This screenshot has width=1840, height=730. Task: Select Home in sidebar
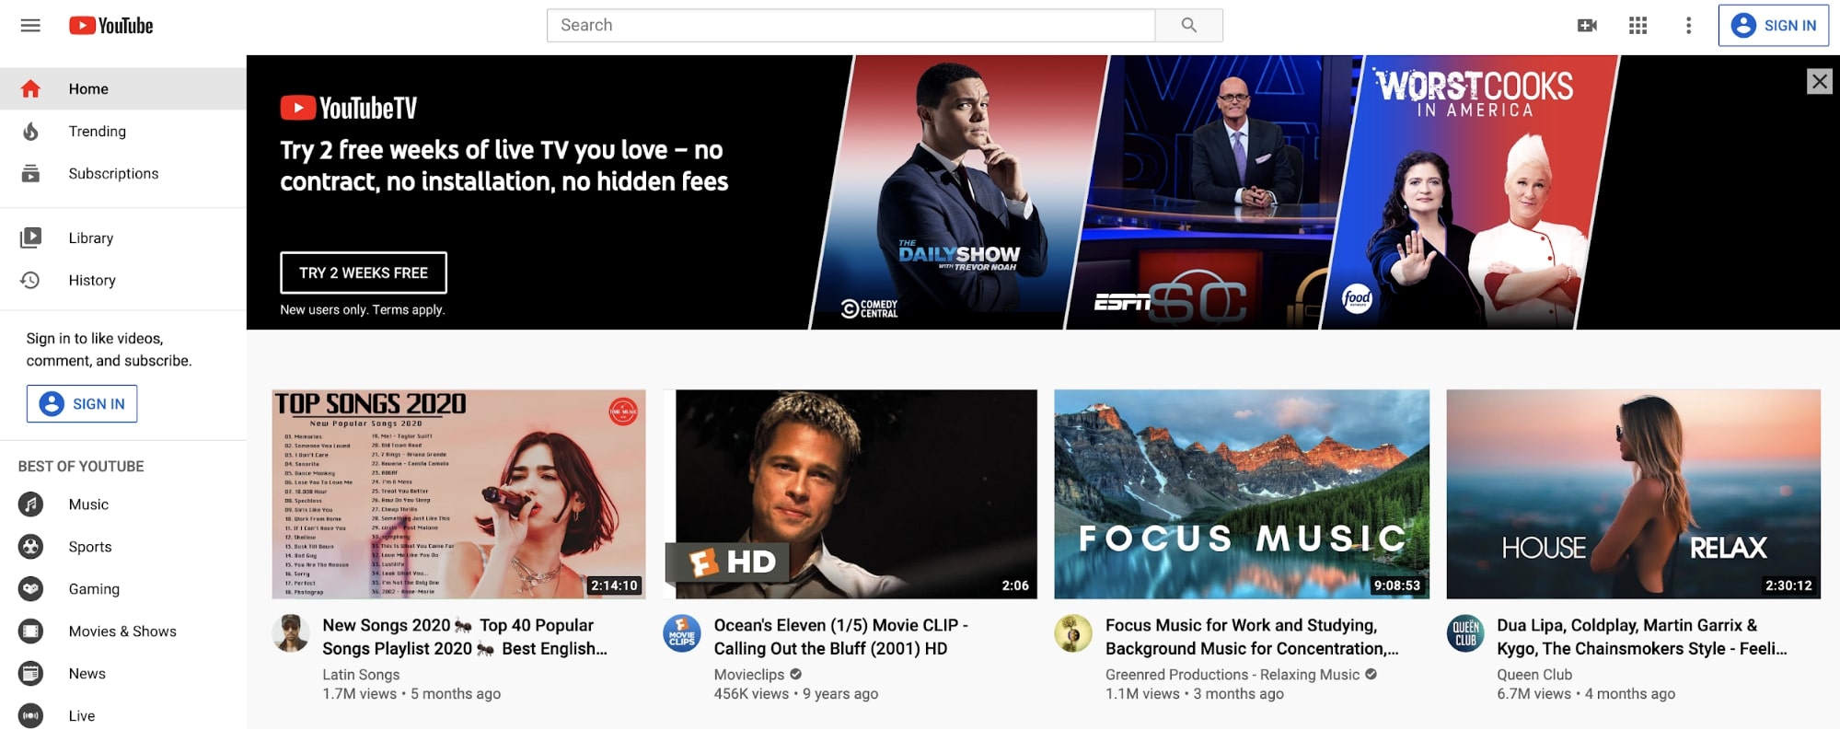[x=123, y=88]
